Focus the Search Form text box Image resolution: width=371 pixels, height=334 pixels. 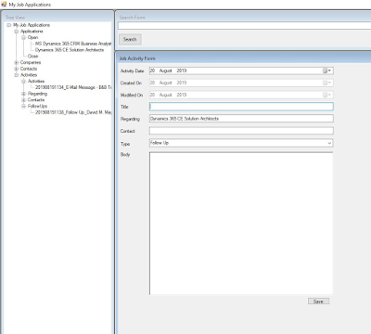pos(244,26)
